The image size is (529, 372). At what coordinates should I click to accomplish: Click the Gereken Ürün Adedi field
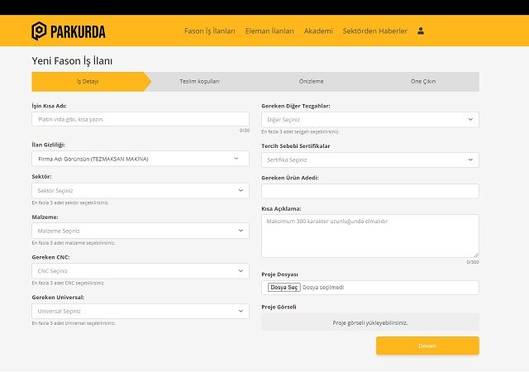coord(369,191)
